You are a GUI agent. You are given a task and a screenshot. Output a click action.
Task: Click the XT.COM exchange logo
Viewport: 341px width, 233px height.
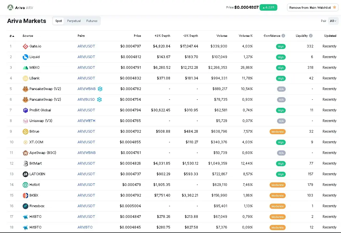(x=26, y=142)
